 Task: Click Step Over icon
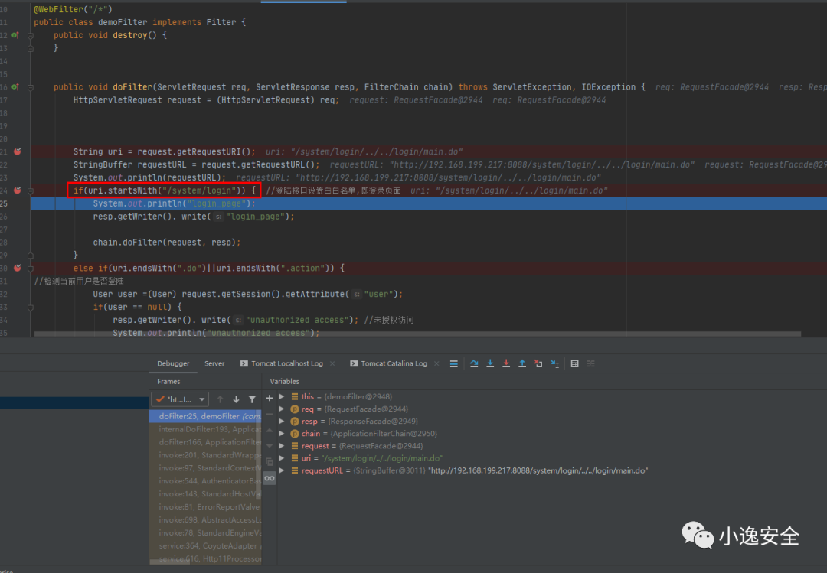(x=474, y=363)
